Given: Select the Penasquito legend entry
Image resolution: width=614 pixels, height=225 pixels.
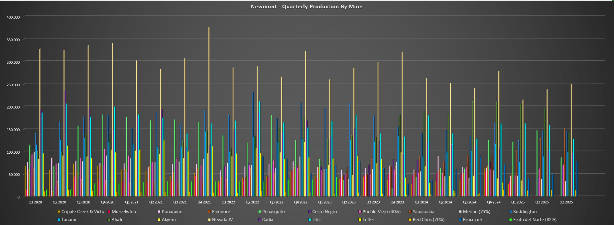Looking at the screenshot, I should tap(271, 211).
